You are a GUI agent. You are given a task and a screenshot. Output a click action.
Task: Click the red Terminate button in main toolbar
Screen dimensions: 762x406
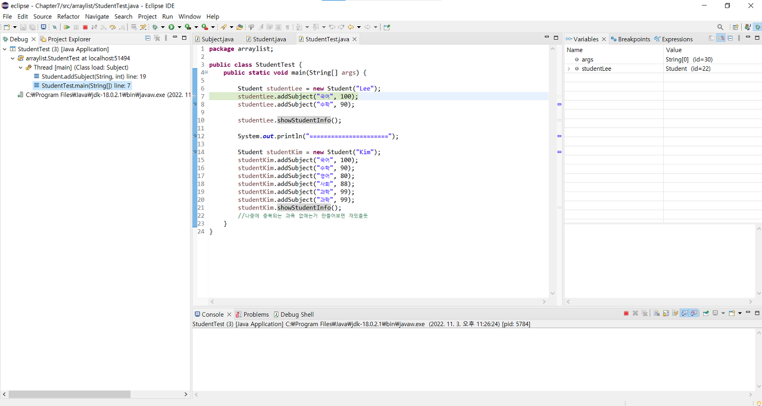pos(85,27)
